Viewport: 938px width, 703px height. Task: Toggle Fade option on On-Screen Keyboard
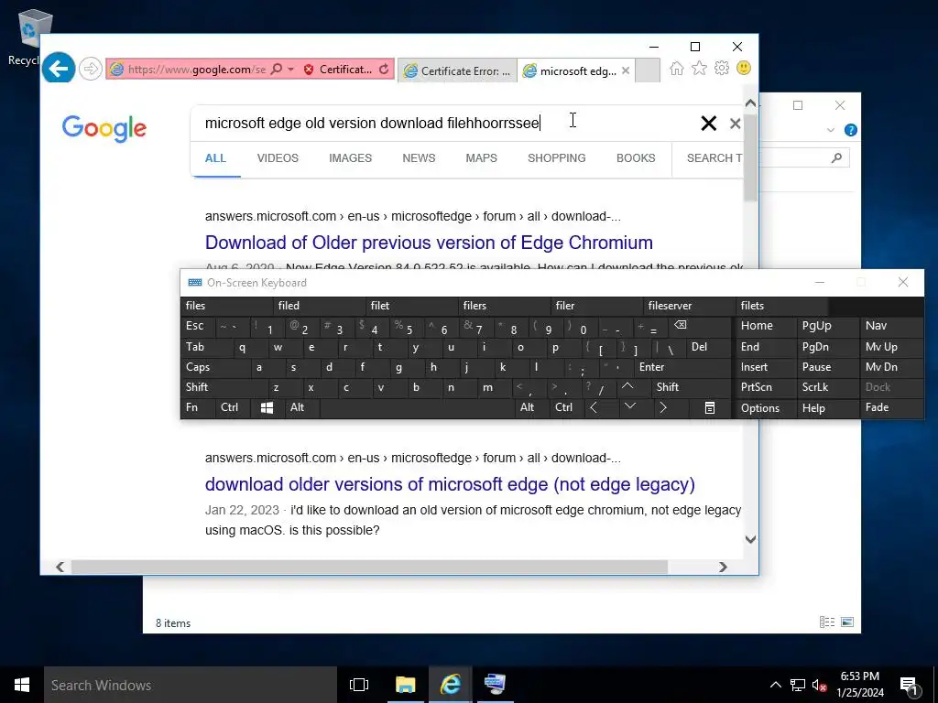[x=891, y=407]
